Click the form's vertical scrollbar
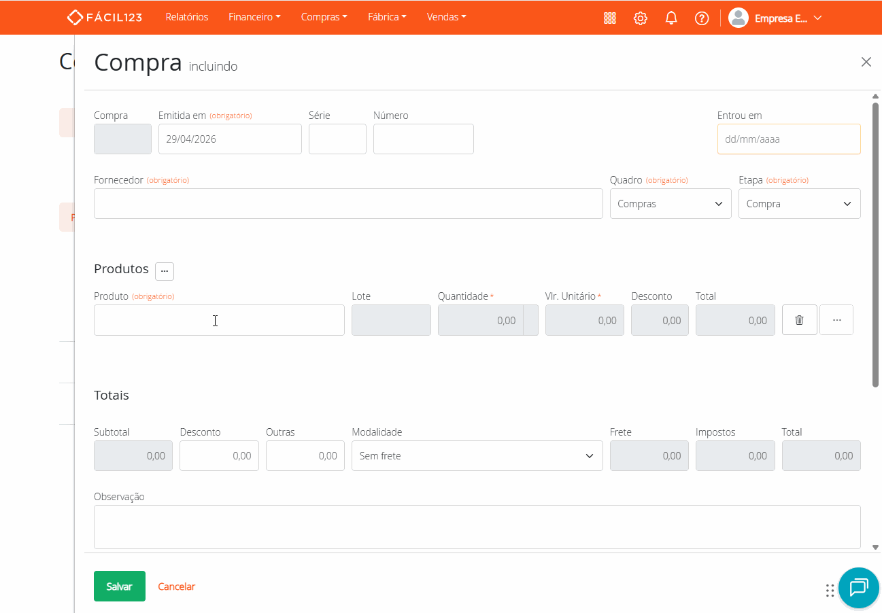Screen dimensions: 882x613 [875, 245]
